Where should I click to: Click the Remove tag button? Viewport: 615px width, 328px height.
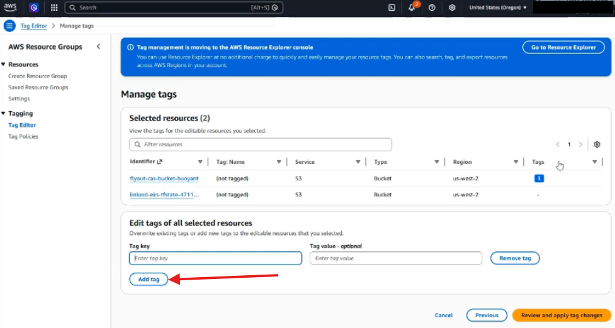[515, 258]
